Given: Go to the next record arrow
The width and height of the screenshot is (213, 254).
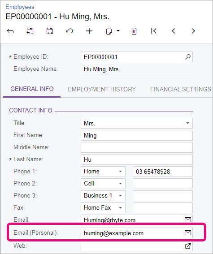Looking at the screenshot, I should click(193, 31).
